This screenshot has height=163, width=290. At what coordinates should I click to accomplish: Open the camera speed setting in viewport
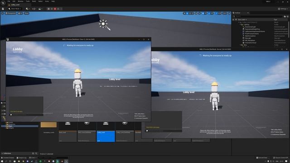(225, 13)
